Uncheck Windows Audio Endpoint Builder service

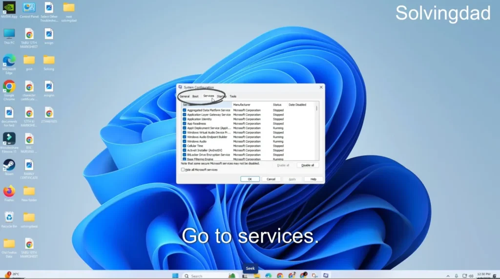coord(184,137)
